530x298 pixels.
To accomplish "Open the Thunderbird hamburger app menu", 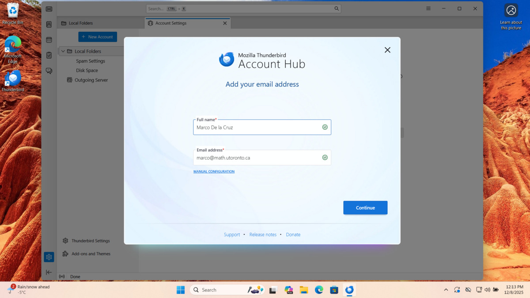I will tap(428, 9).
